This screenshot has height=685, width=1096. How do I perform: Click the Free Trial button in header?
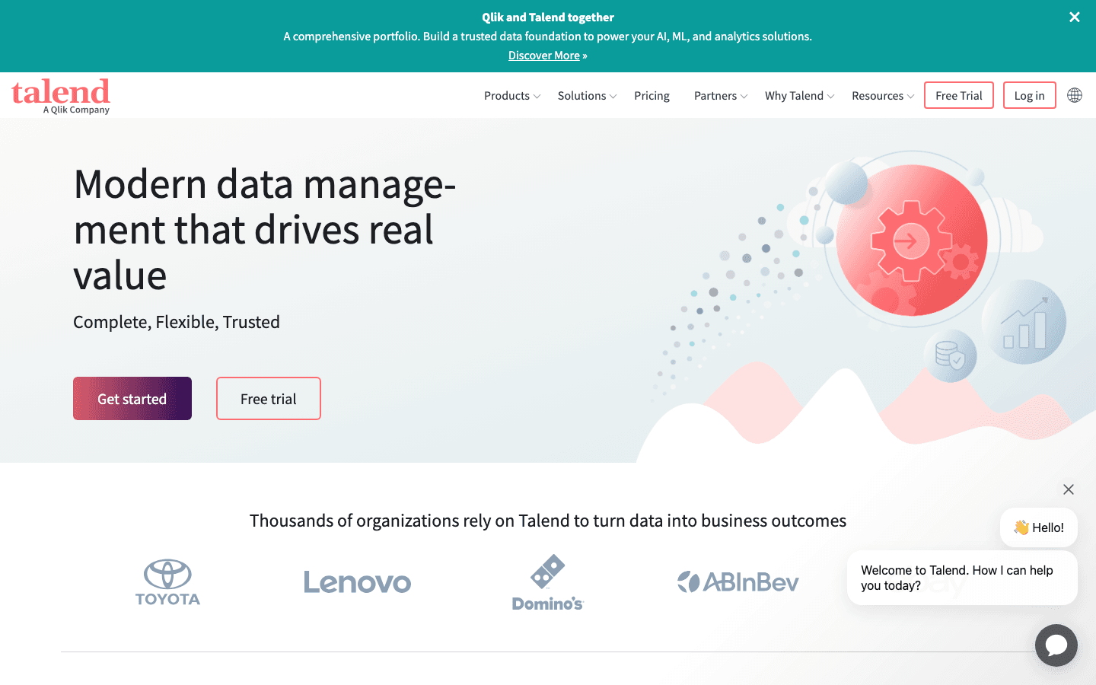click(x=959, y=95)
